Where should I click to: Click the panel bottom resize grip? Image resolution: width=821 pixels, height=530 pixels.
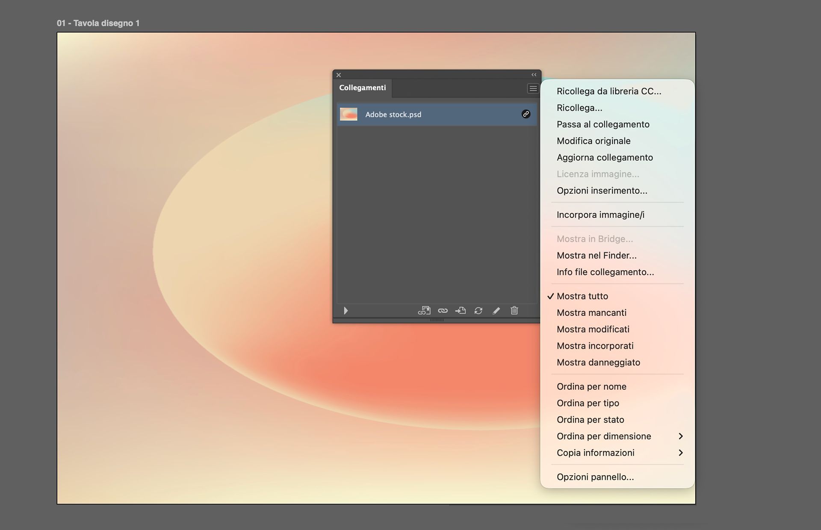tap(437, 320)
